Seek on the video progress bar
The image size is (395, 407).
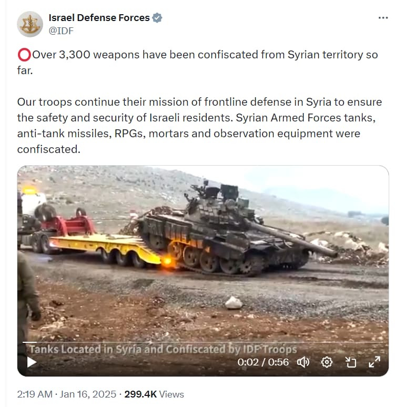[203, 342]
